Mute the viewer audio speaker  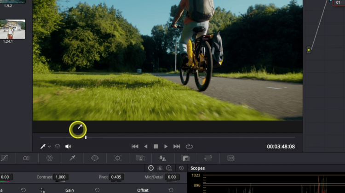[68, 146]
